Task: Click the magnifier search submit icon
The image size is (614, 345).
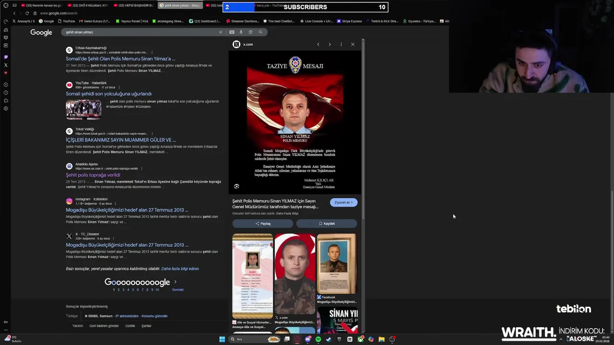Action: (x=260, y=32)
